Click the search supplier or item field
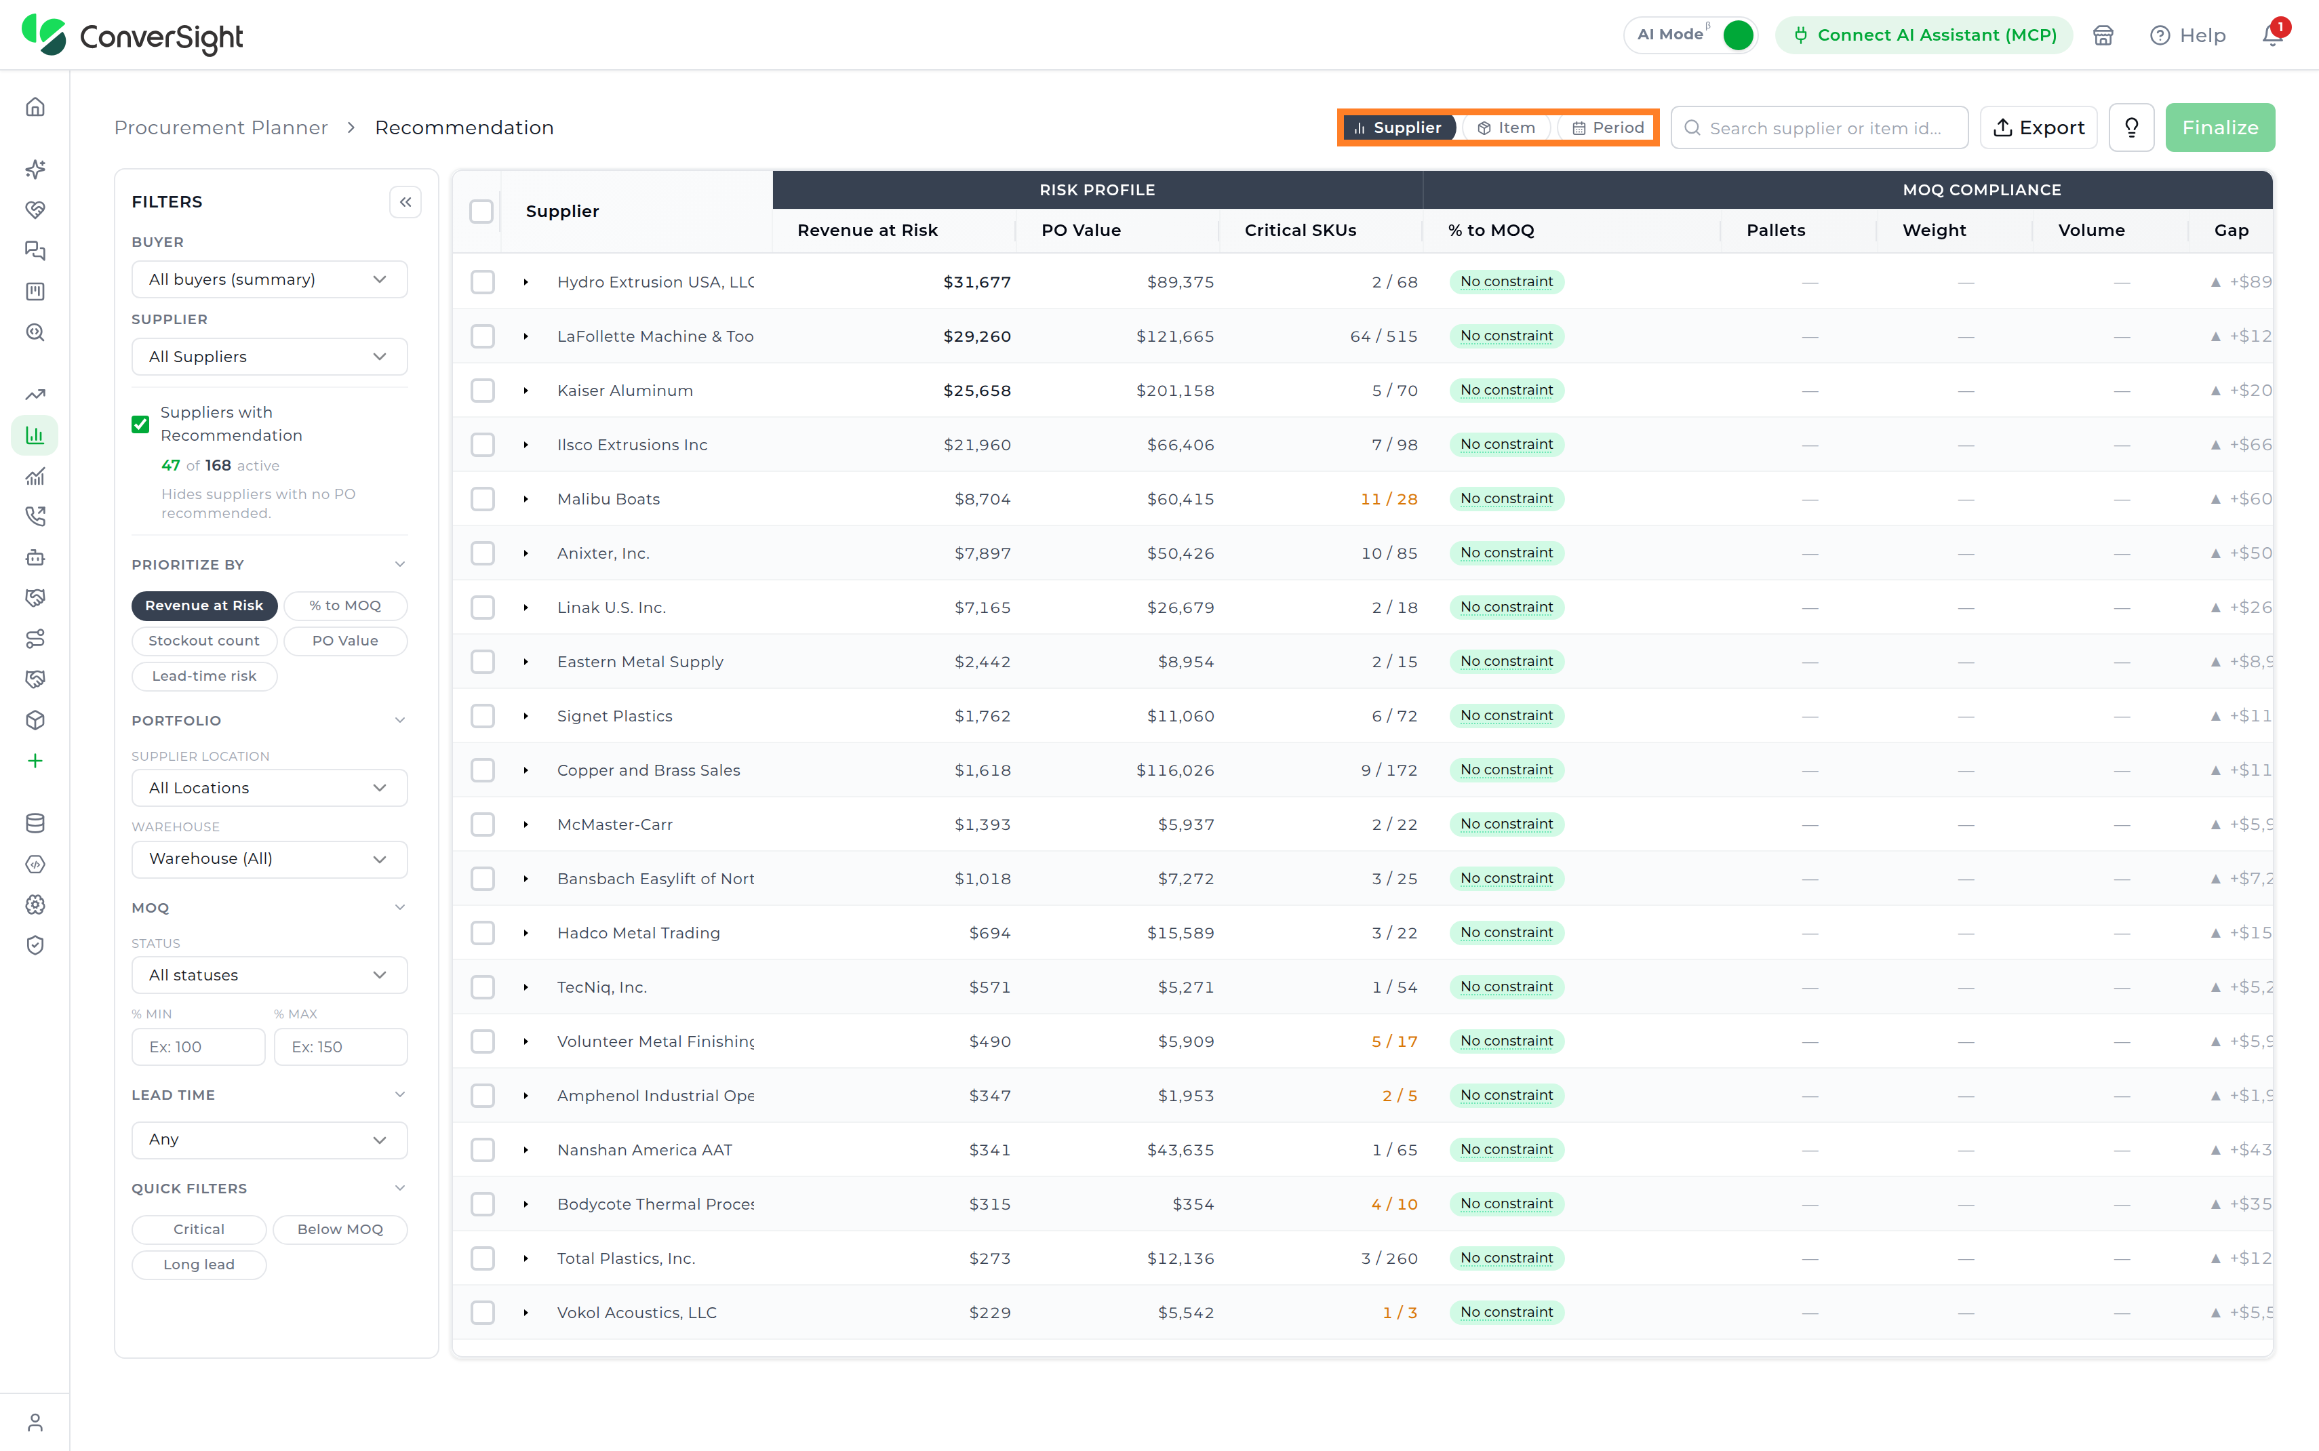 (x=1819, y=127)
